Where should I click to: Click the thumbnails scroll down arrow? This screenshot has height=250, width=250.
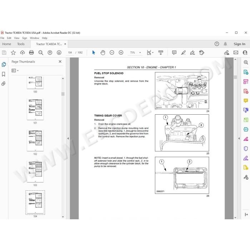coord(63,217)
